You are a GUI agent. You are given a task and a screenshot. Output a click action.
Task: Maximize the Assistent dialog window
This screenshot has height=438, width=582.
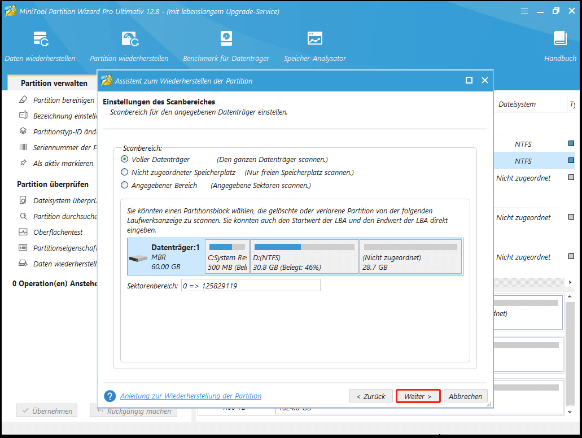tap(469, 80)
